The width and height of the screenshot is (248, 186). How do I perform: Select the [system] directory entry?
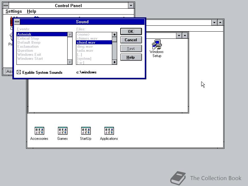point(84,58)
